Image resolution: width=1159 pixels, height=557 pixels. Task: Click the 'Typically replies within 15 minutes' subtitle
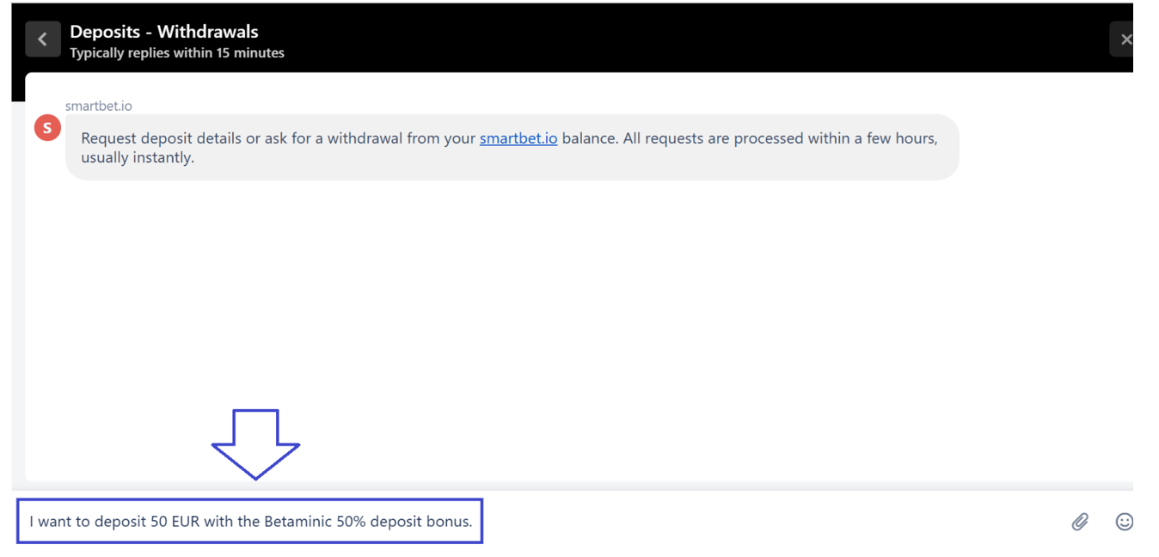177,53
